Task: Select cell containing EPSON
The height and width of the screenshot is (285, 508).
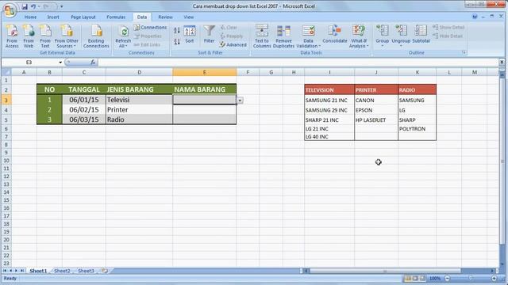Action: [376, 110]
